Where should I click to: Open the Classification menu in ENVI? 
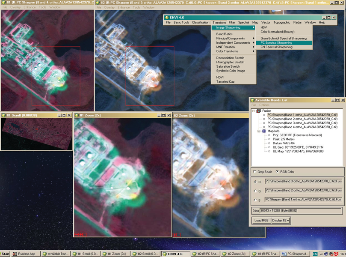pyautogui.click(x=200, y=22)
